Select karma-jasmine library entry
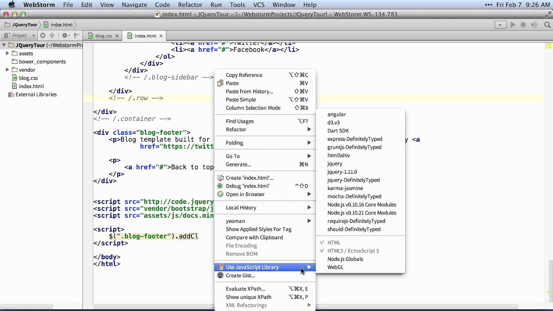 point(345,188)
